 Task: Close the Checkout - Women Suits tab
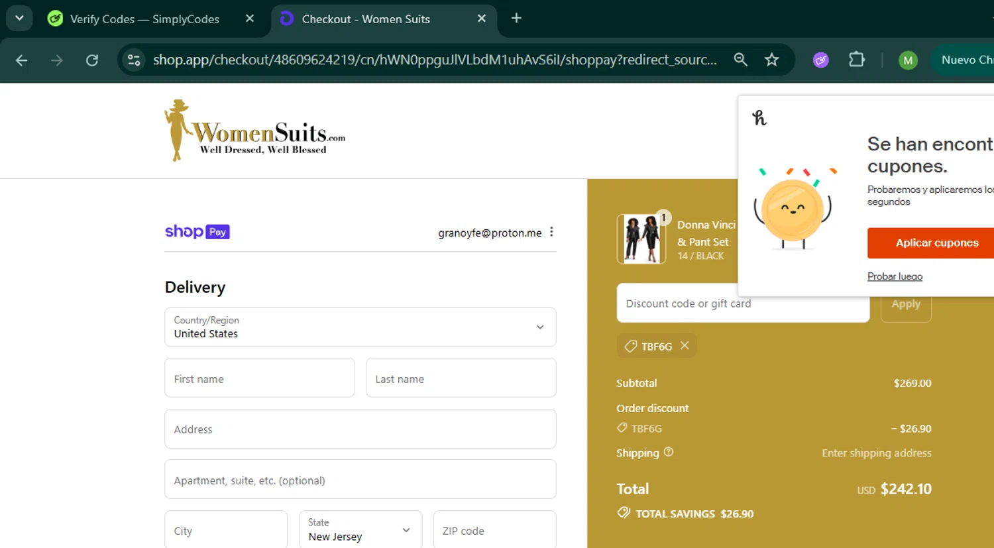pyautogui.click(x=482, y=19)
